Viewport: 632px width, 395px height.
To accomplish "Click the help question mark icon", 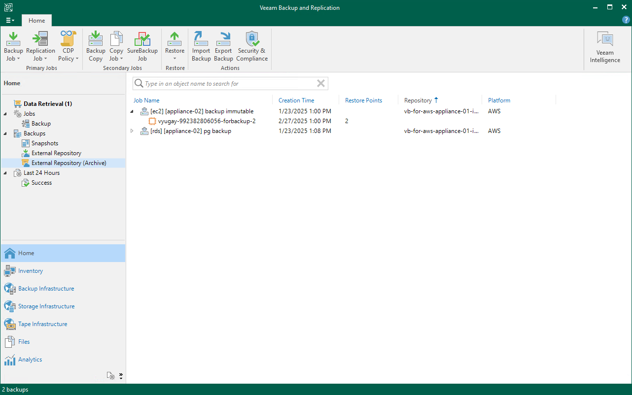I will tap(626, 20).
